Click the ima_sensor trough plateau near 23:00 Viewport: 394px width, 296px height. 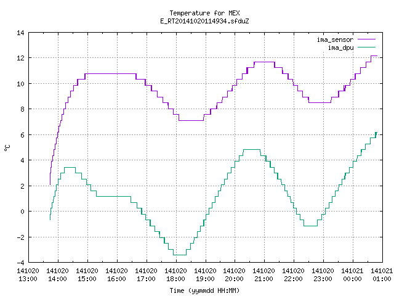[x=320, y=103]
